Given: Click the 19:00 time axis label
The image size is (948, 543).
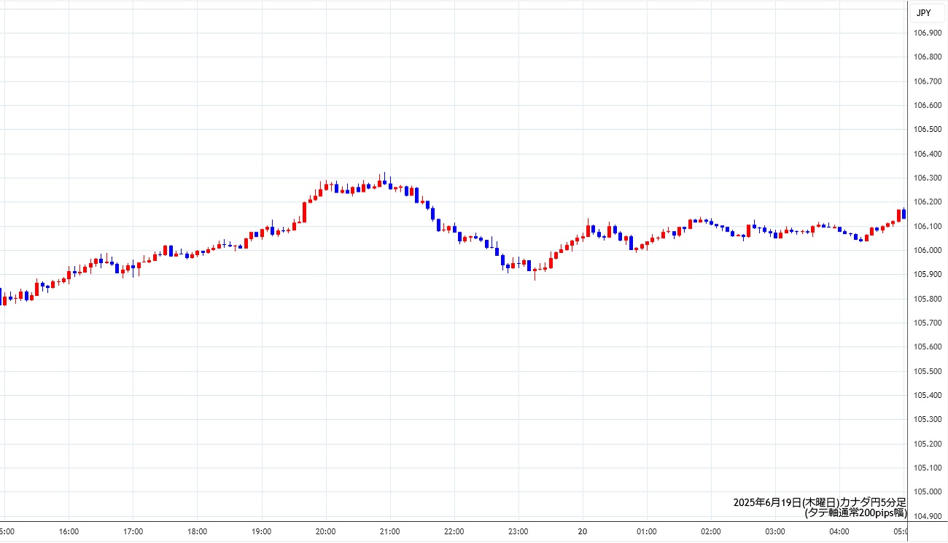Looking at the screenshot, I should pyautogui.click(x=261, y=531).
